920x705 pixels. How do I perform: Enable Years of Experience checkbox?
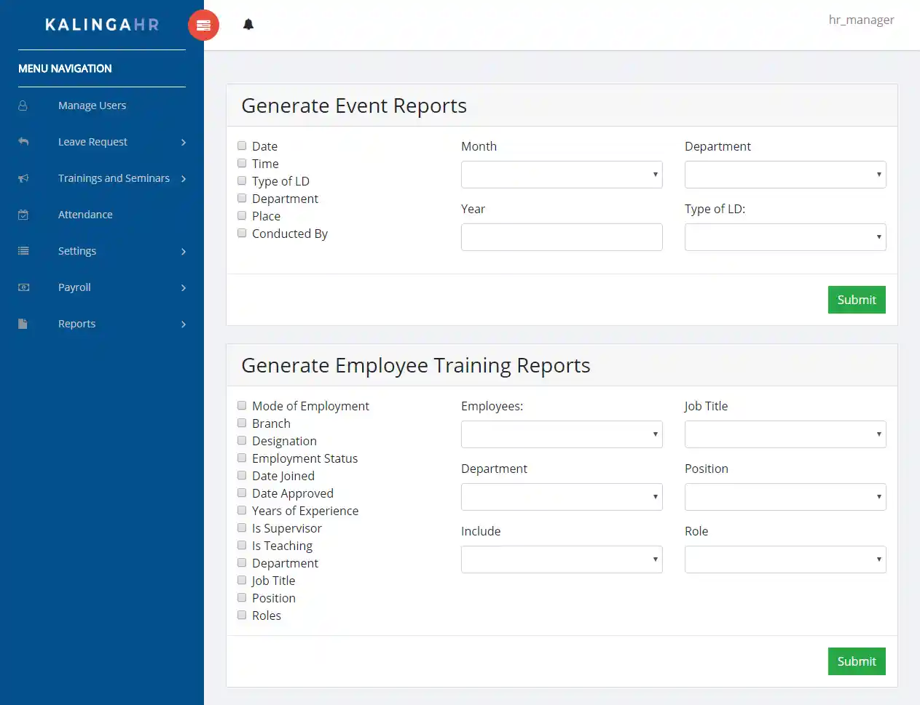click(x=242, y=510)
